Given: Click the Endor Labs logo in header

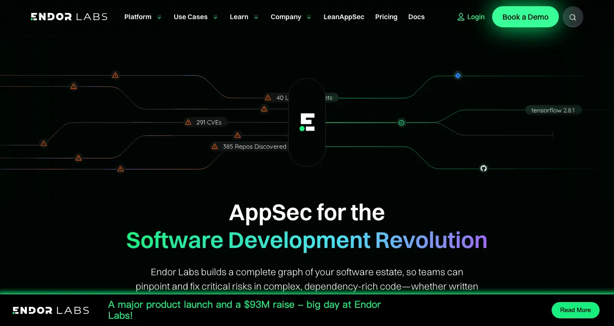Looking at the screenshot, I should pos(69,17).
